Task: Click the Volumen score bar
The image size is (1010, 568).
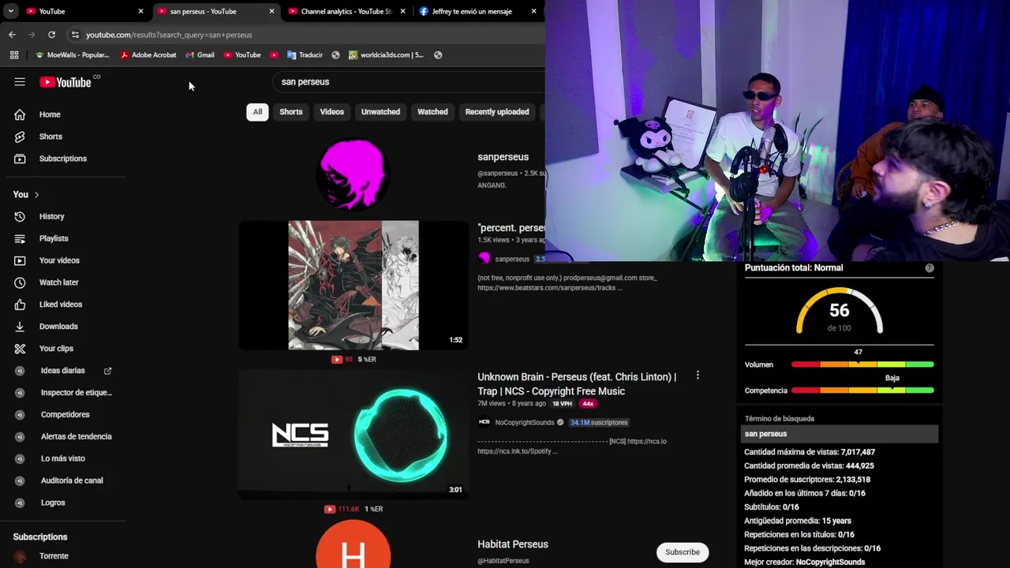Action: [862, 364]
